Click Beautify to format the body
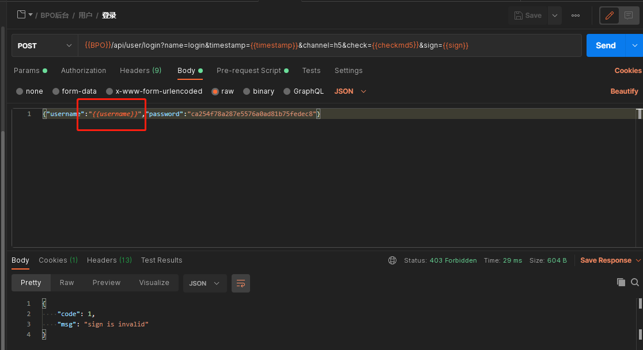The width and height of the screenshot is (643, 350). [x=624, y=91]
